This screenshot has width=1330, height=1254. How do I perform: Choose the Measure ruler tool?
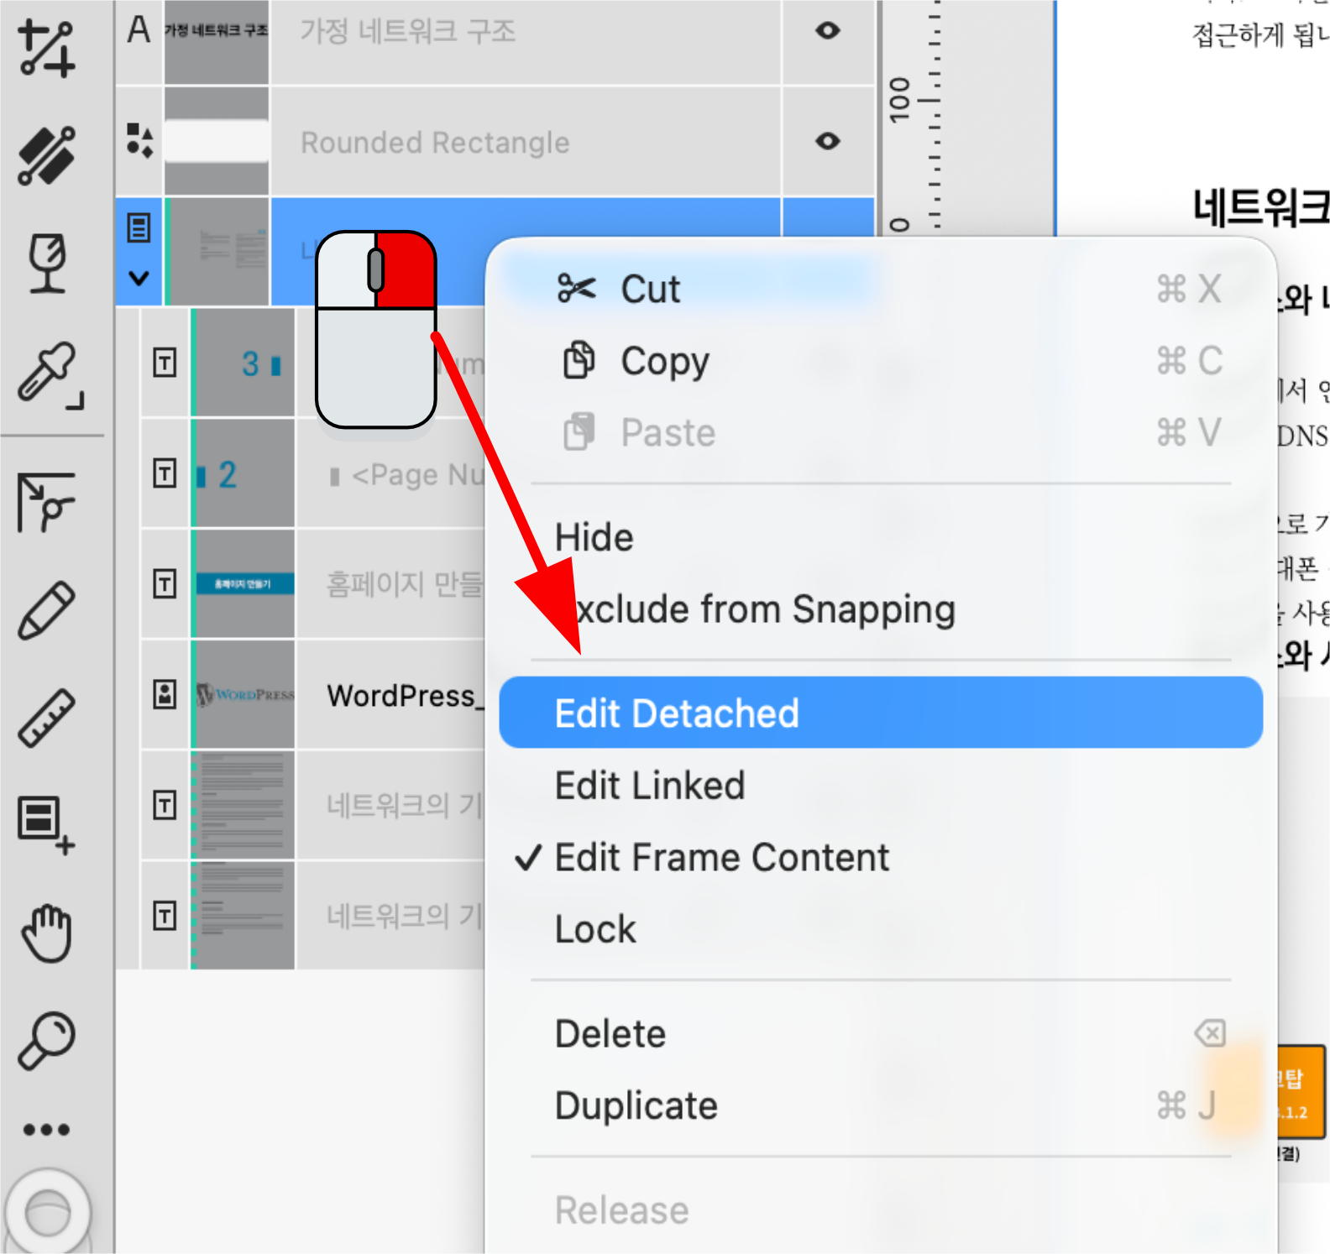pyautogui.click(x=47, y=718)
